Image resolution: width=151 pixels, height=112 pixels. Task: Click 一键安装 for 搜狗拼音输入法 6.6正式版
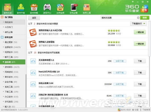coord(140,32)
